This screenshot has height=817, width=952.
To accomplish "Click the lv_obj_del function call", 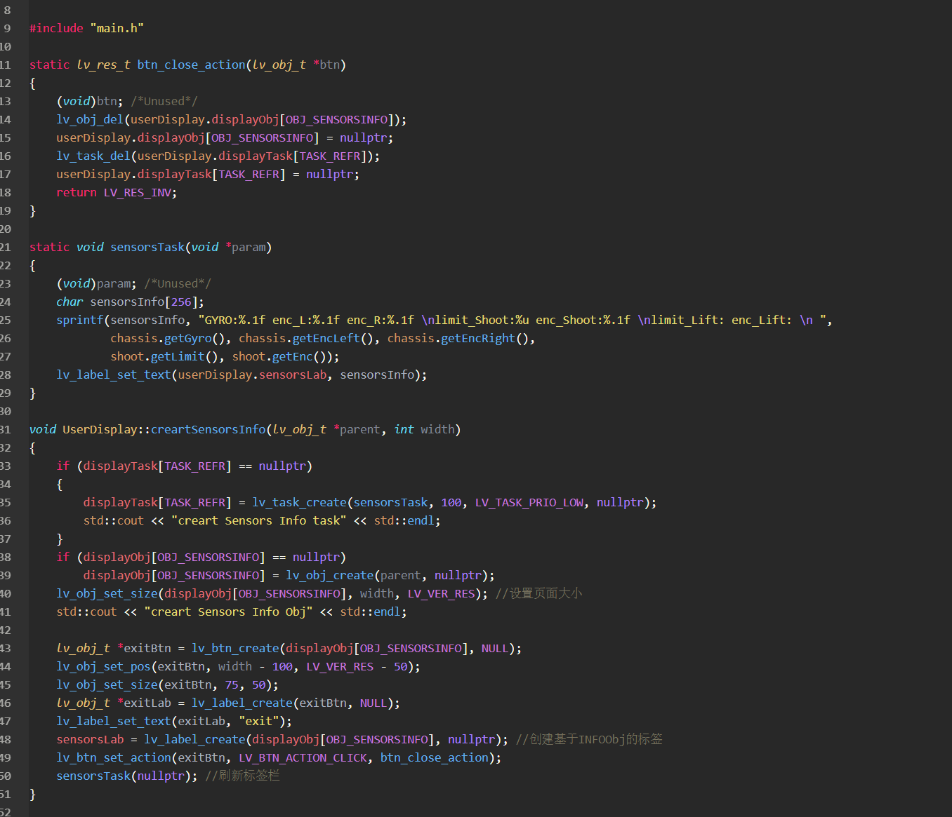I will tap(90, 119).
